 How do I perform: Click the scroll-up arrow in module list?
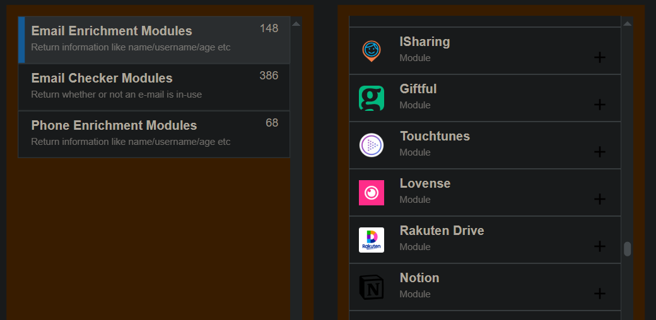pos(627,24)
